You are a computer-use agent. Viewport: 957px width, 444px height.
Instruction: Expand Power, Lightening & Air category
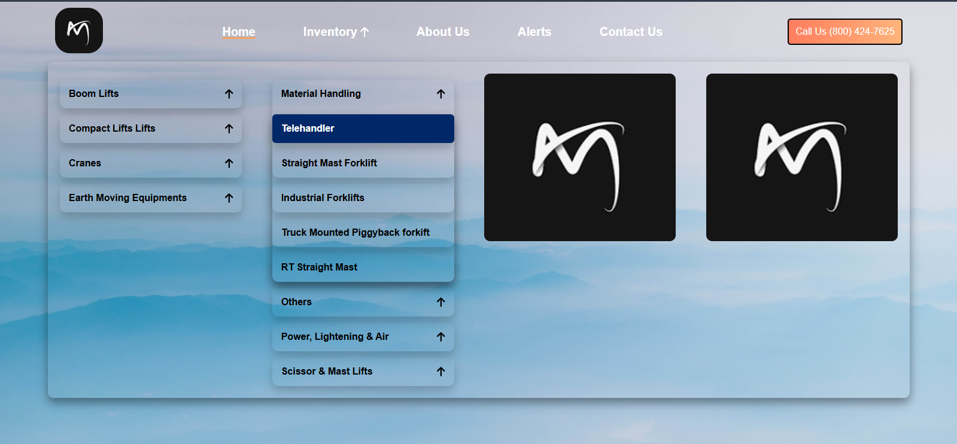click(x=363, y=337)
